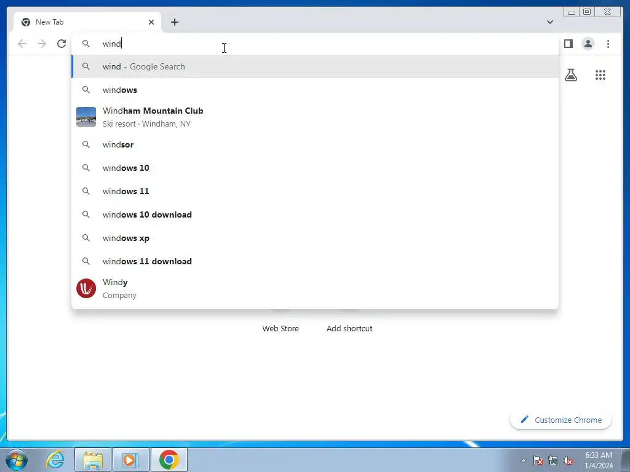Click the red Windy logo icon
Viewport: 630px width, 472px height.
(86, 288)
